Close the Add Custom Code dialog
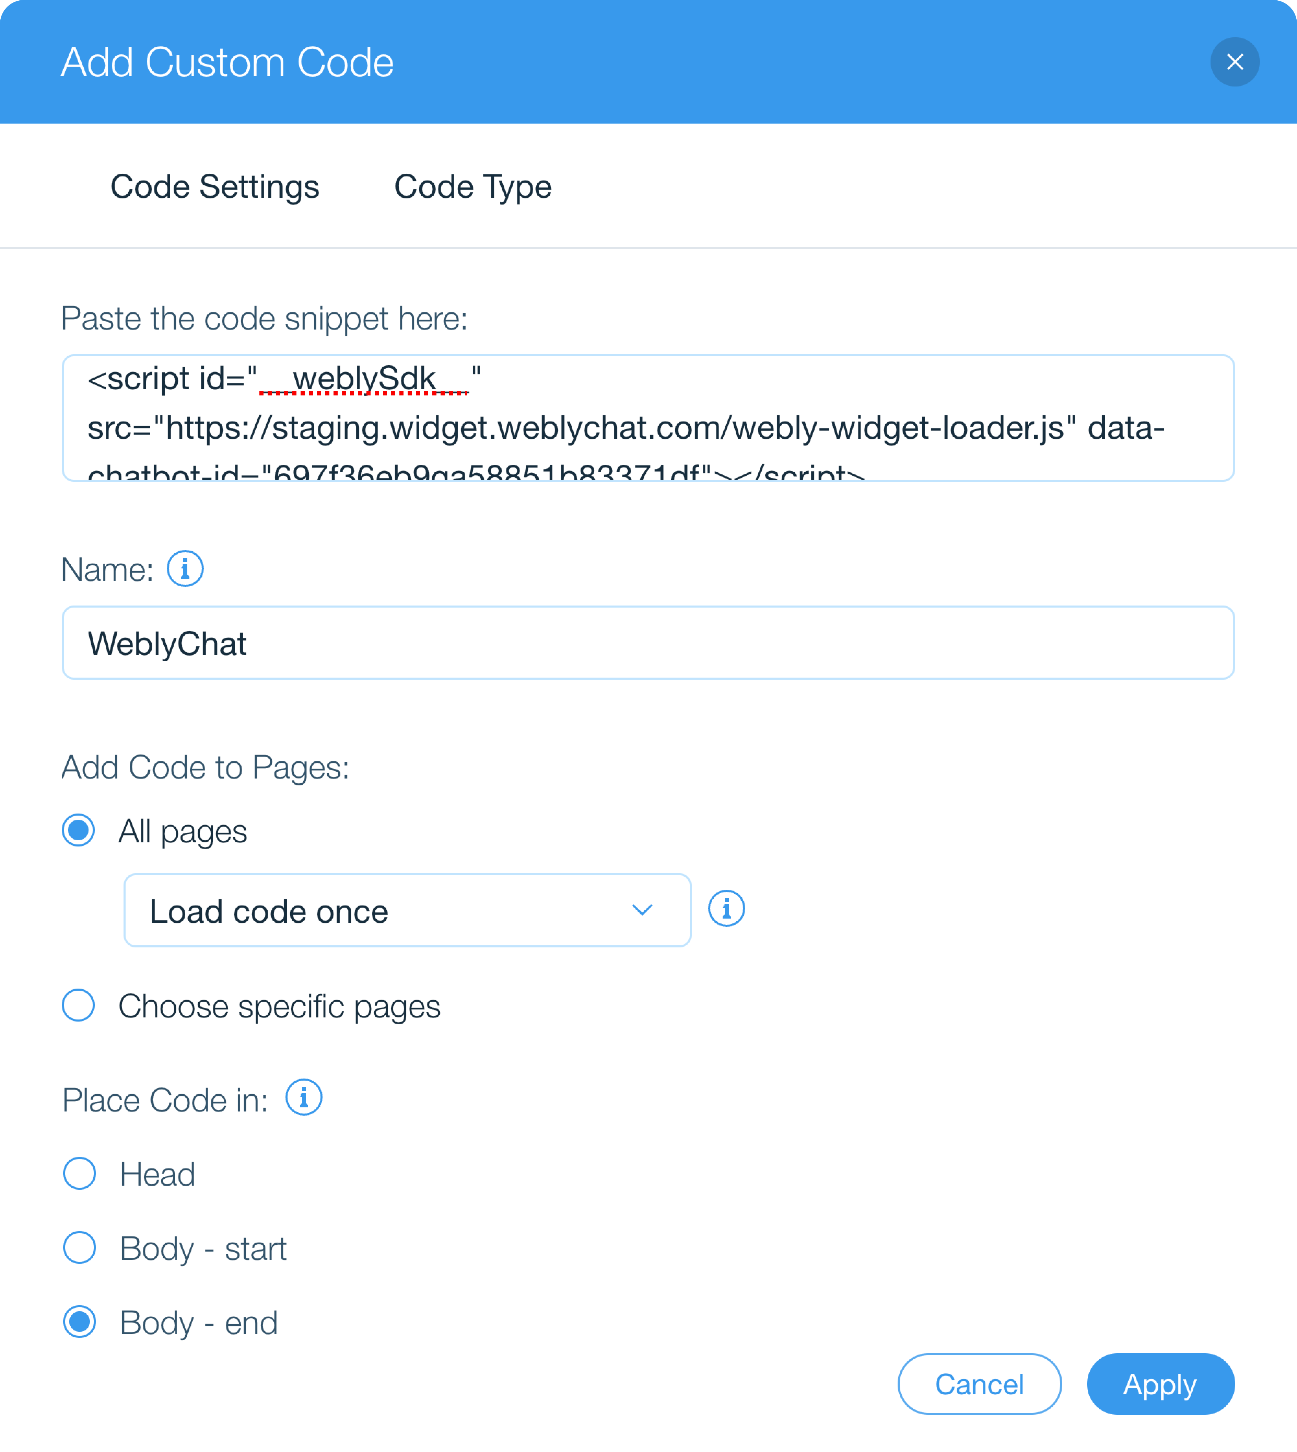The image size is (1297, 1452). [1235, 62]
